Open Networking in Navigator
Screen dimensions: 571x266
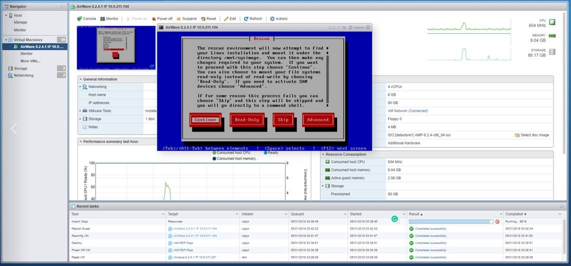click(x=23, y=75)
